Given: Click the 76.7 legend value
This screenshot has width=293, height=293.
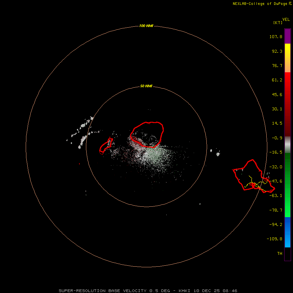Looking at the screenshot, I should pyautogui.click(x=277, y=65).
